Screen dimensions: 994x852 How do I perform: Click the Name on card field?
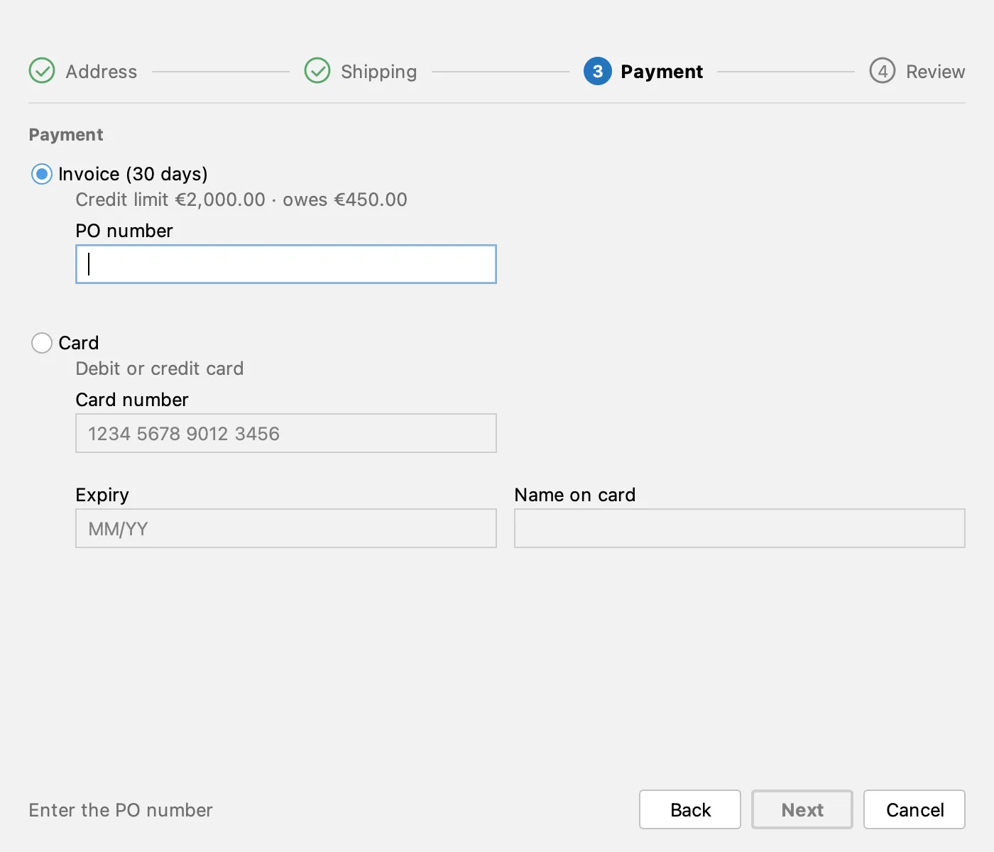coord(740,528)
